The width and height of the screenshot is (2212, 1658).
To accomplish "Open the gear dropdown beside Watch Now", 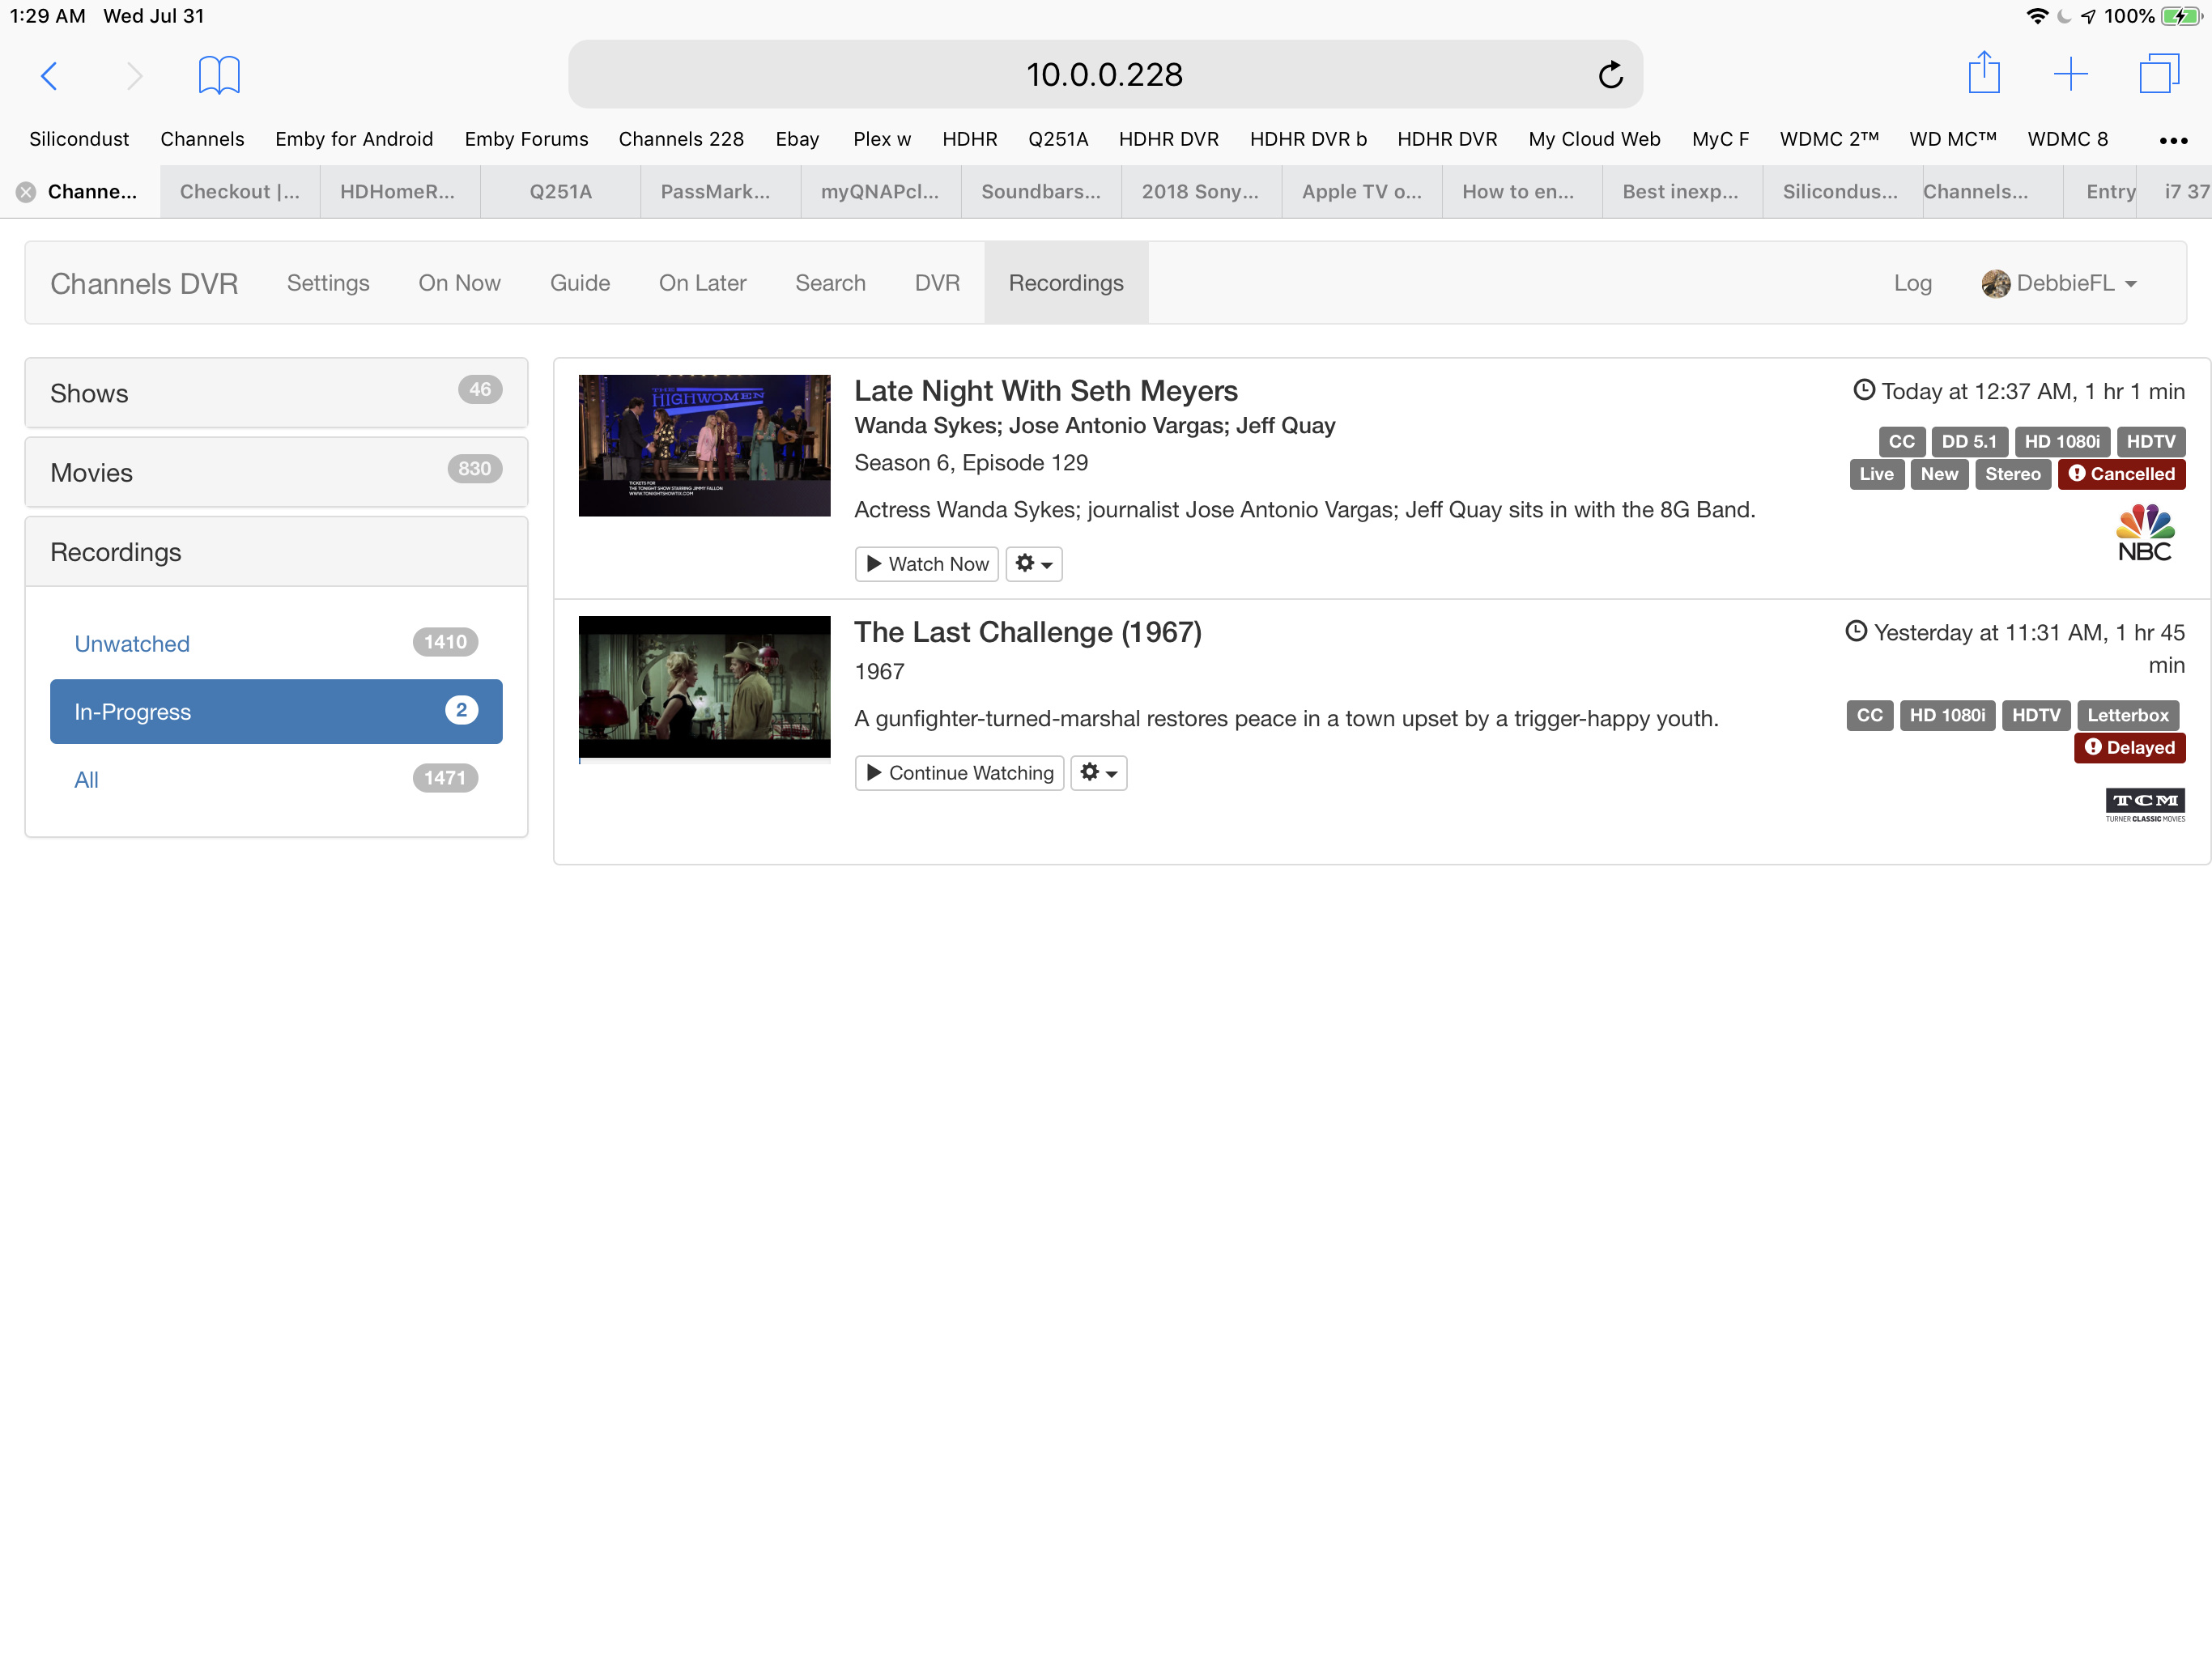I will 1033,563.
